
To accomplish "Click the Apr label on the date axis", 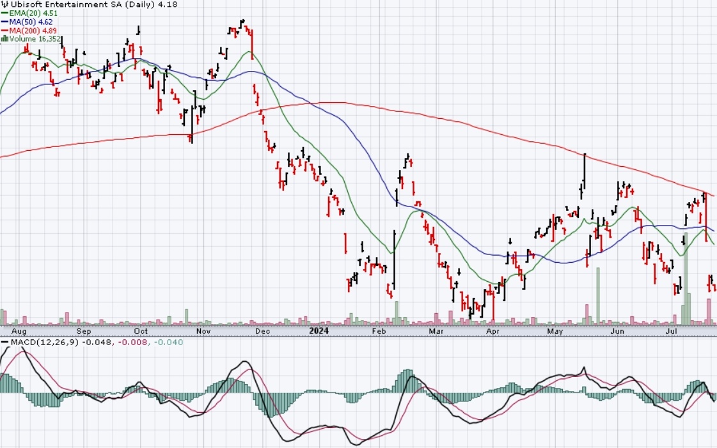I will tap(492, 331).
